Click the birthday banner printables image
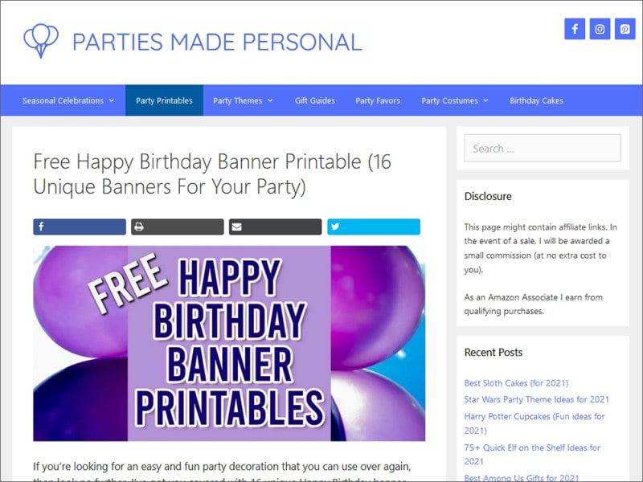This screenshot has width=643, height=482. point(229,343)
